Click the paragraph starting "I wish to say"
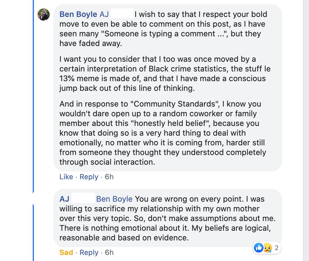This screenshot has height=261, width=309. point(164,29)
